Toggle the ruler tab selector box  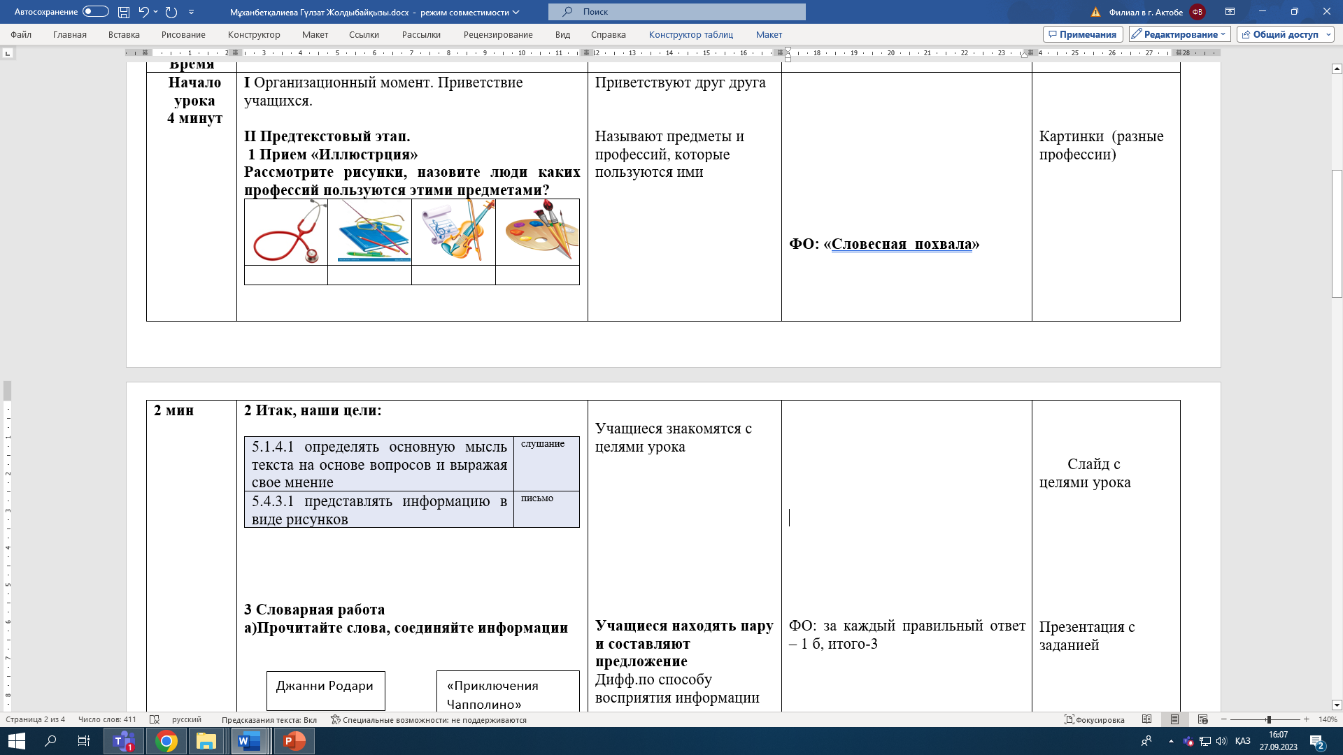[x=8, y=53]
